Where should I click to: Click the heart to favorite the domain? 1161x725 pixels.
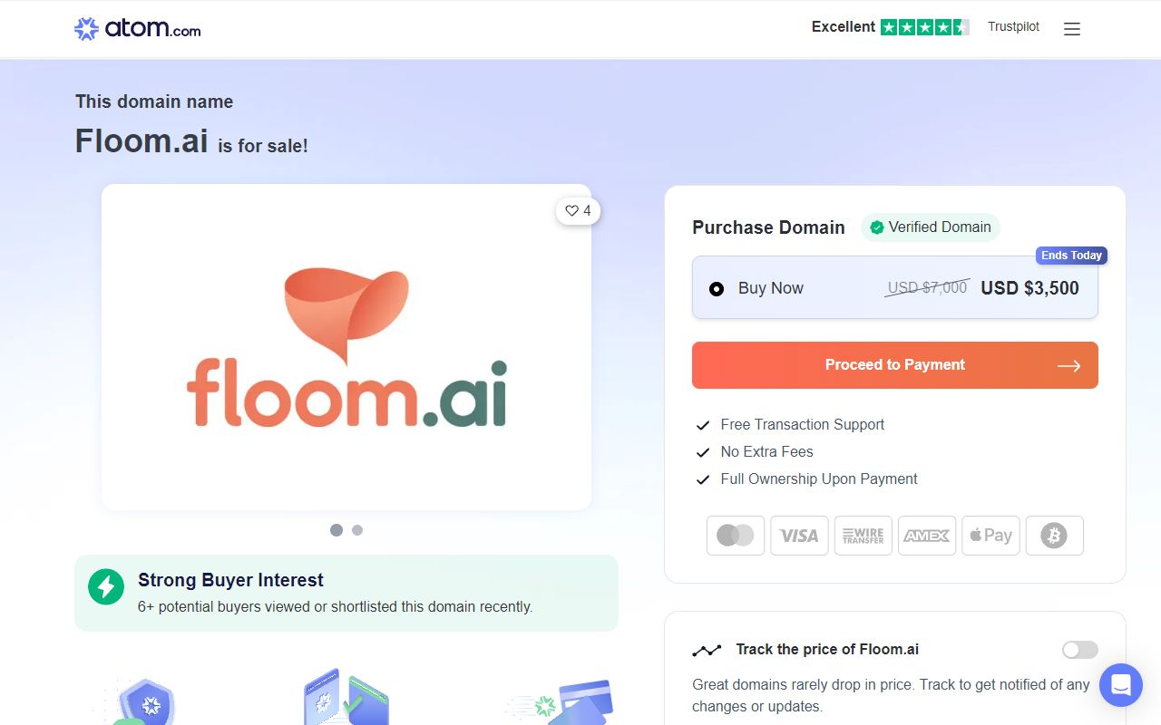click(x=571, y=210)
